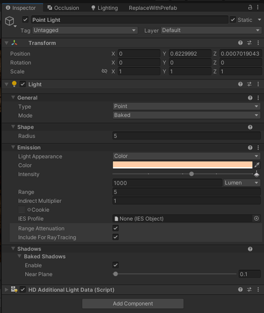The height and width of the screenshot is (313, 264).
Task: Click the Near Plane slider handle
Action: [116, 274]
